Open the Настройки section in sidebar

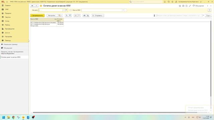pos(8,37)
